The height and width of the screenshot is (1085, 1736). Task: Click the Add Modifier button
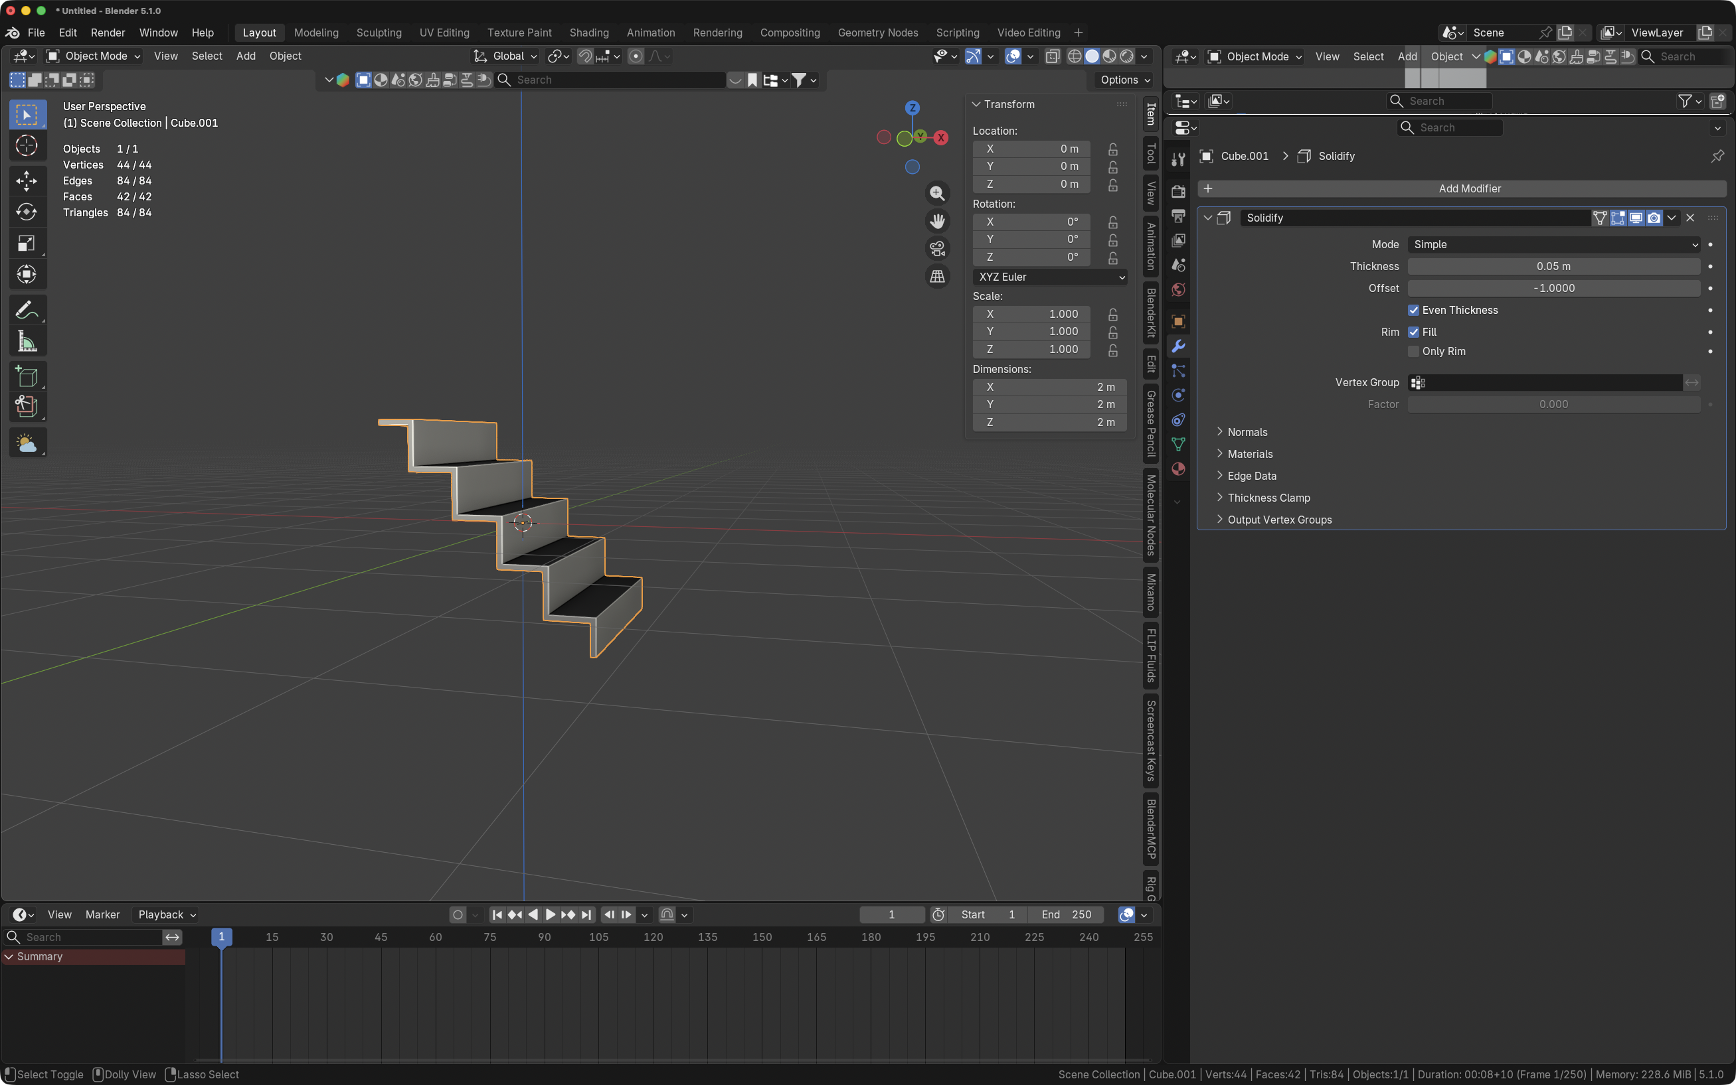click(1462, 188)
